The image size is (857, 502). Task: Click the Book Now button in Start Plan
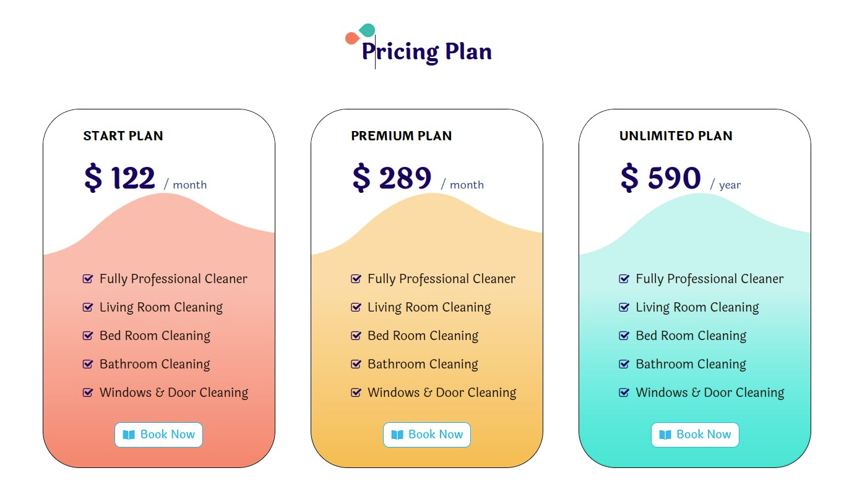(158, 435)
